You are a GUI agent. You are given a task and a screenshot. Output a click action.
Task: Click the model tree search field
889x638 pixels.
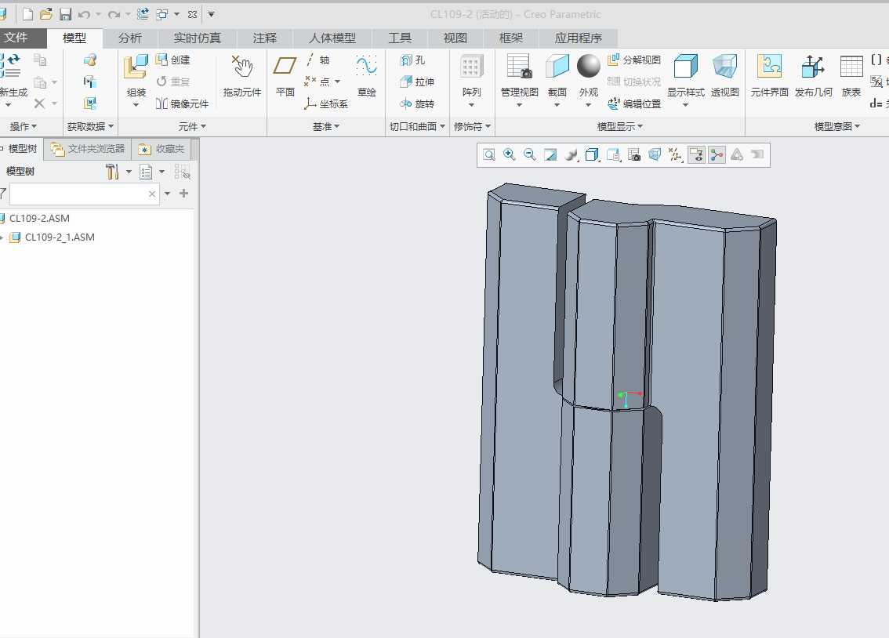(x=84, y=194)
